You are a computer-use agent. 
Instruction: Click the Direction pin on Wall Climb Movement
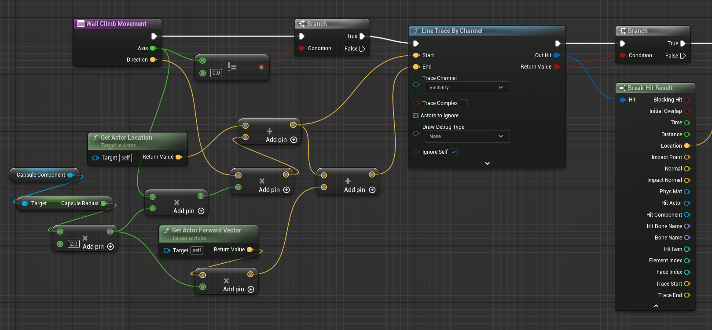pyautogui.click(x=153, y=60)
